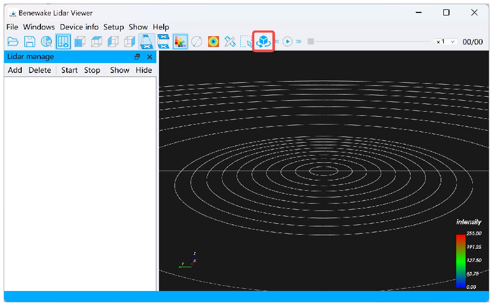Click the radar search icon
The image size is (493, 306).
click(47, 41)
